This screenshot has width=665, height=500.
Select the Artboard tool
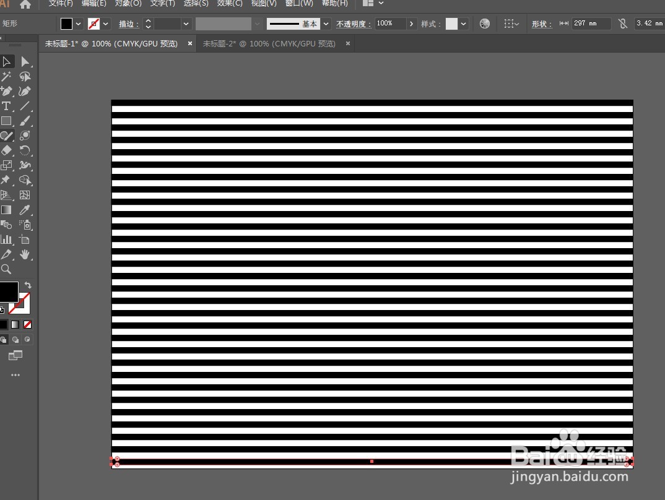tap(25, 239)
